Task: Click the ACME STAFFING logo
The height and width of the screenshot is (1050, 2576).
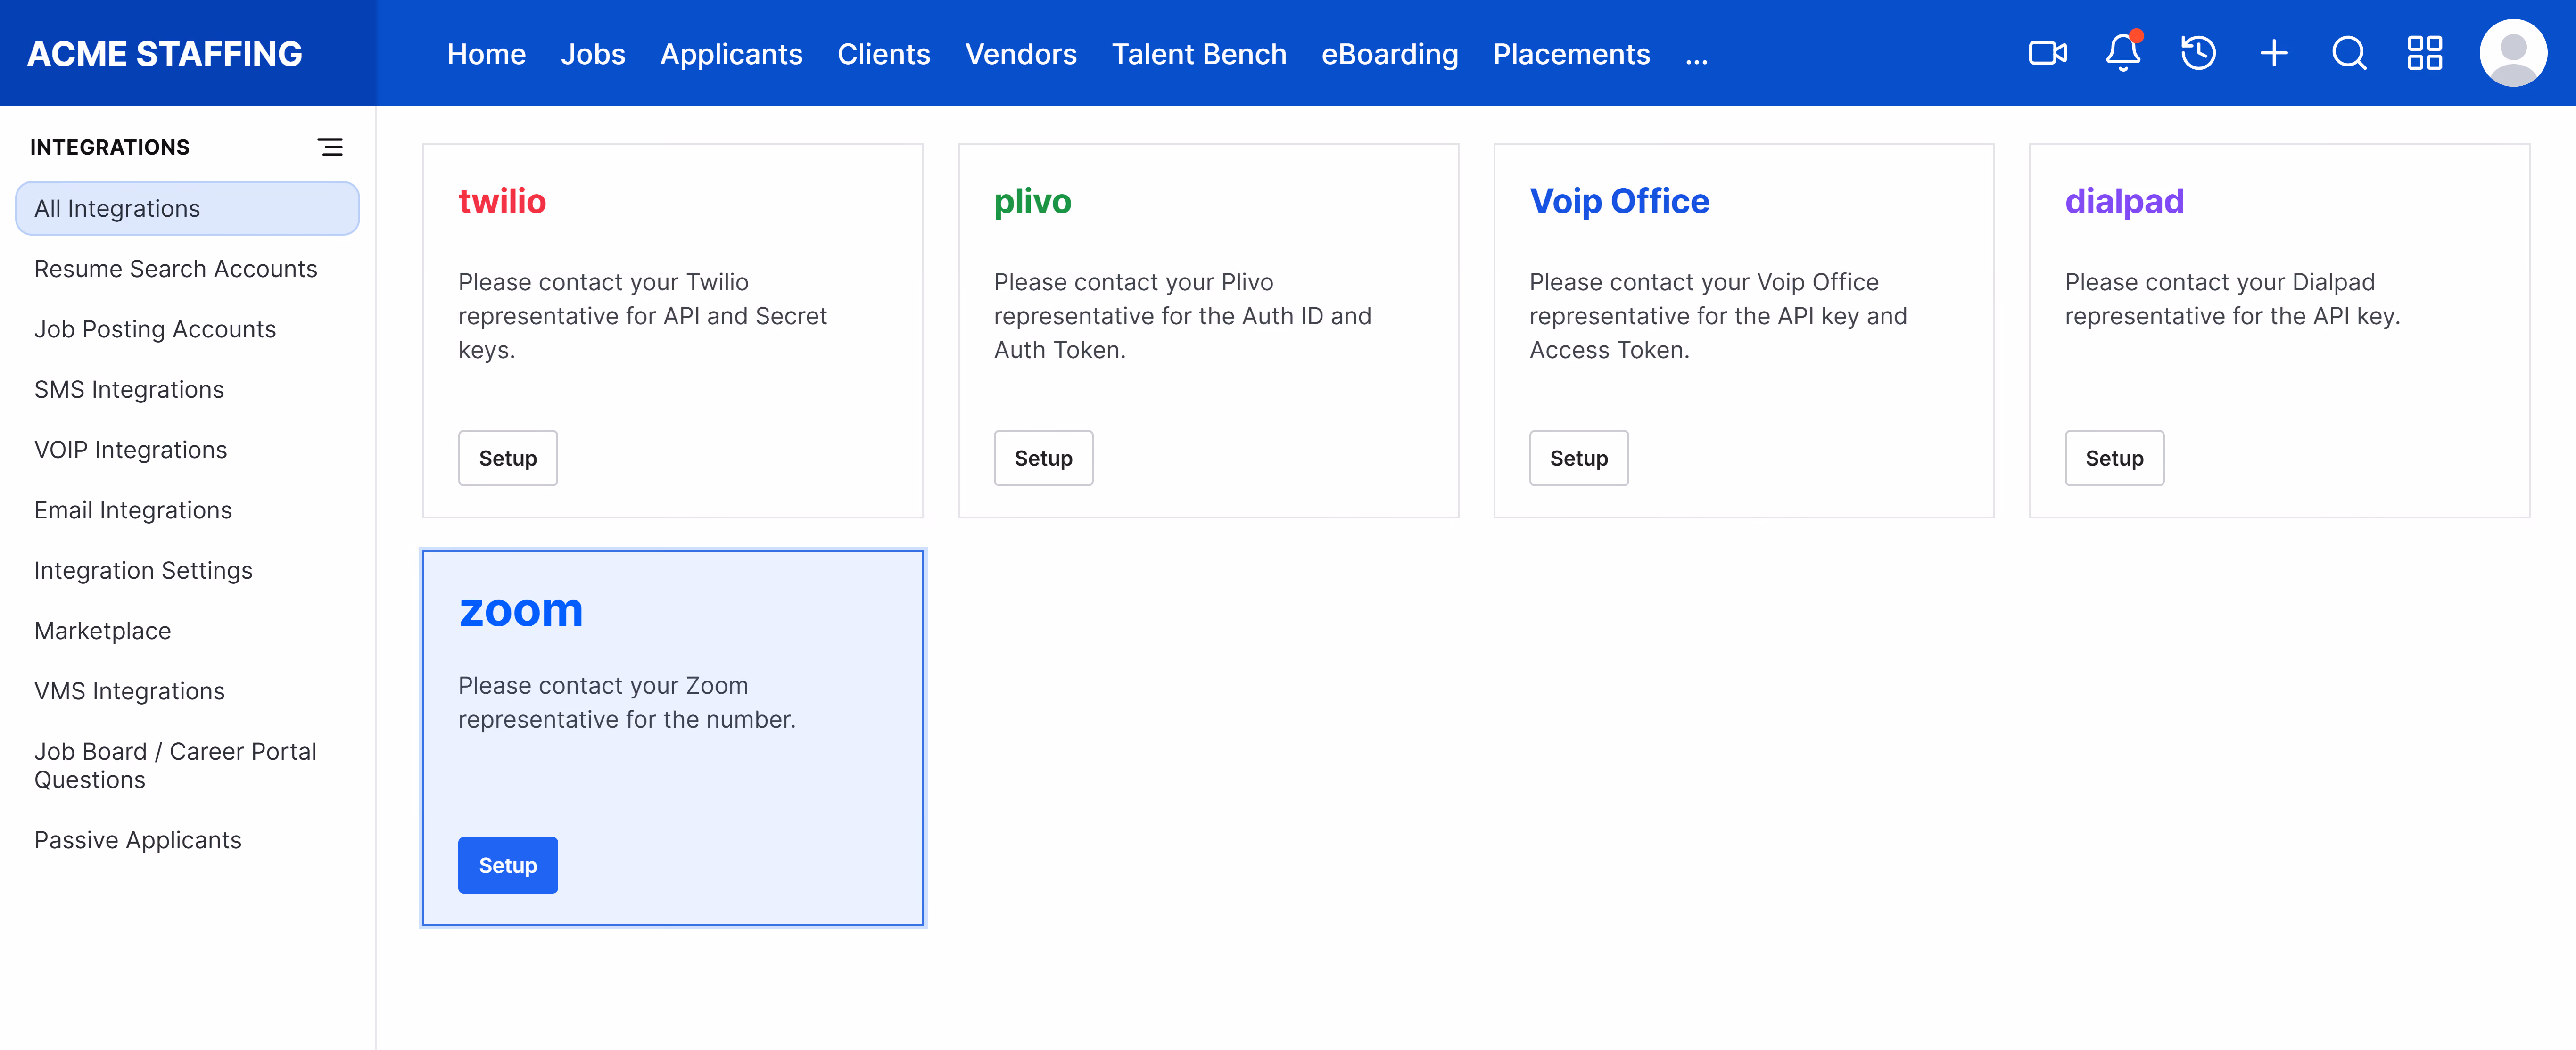Action: click(x=164, y=54)
